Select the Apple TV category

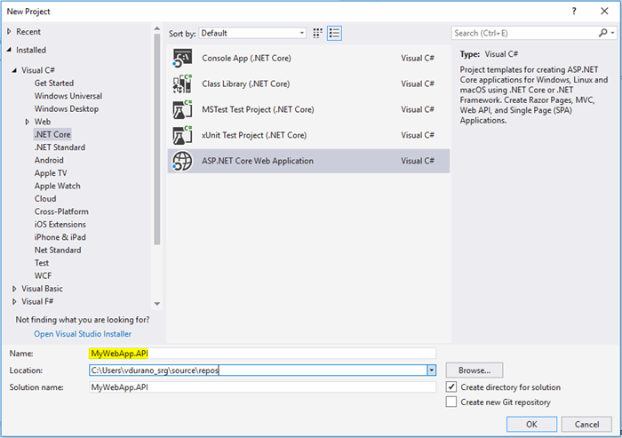[51, 173]
